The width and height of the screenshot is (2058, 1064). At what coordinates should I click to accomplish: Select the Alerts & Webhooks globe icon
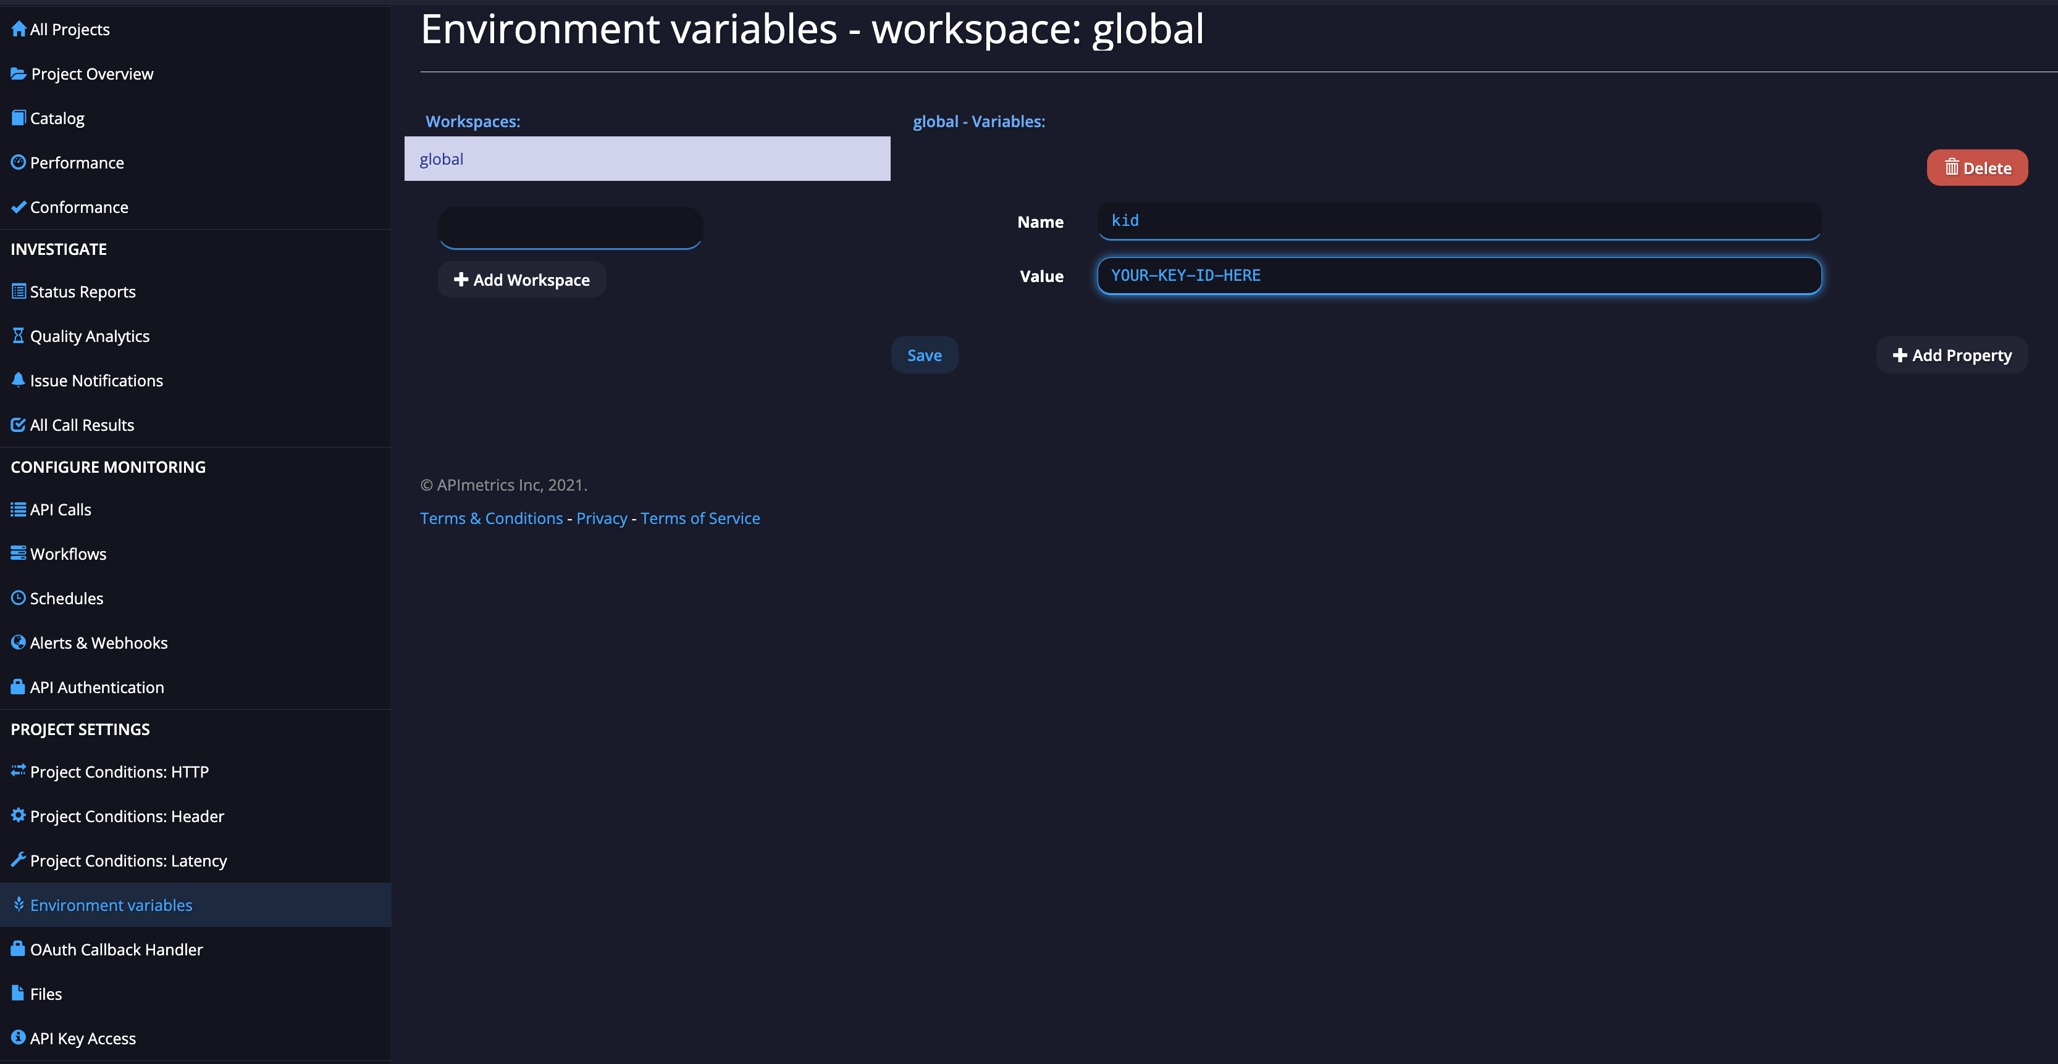click(x=17, y=642)
